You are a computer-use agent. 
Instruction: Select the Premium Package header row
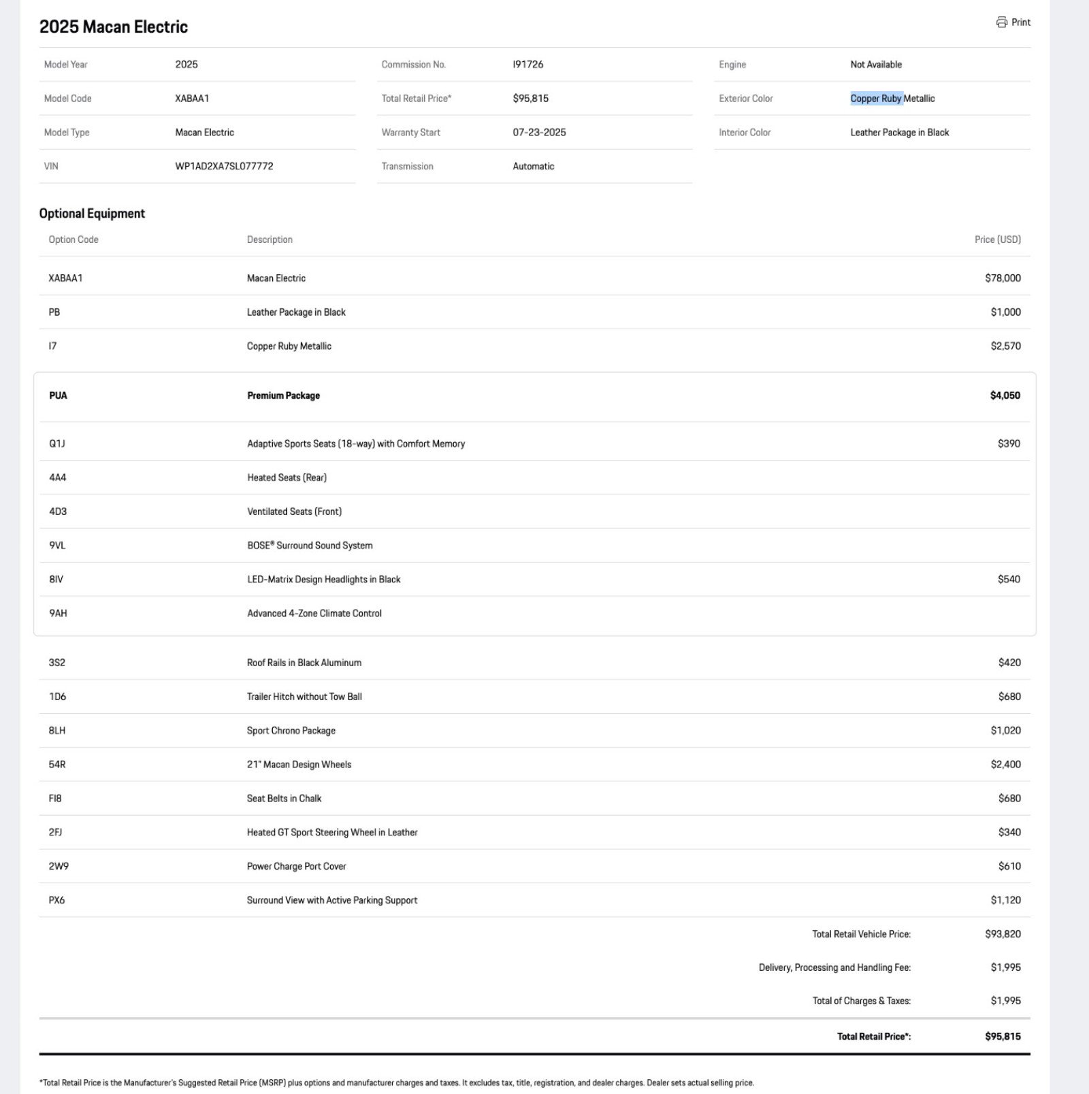[x=534, y=396]
